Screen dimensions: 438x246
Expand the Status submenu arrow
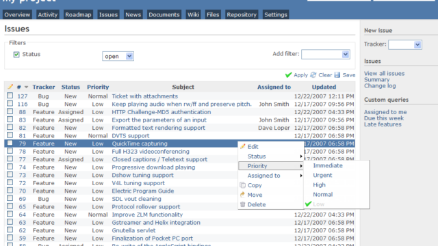click(301, 156)
